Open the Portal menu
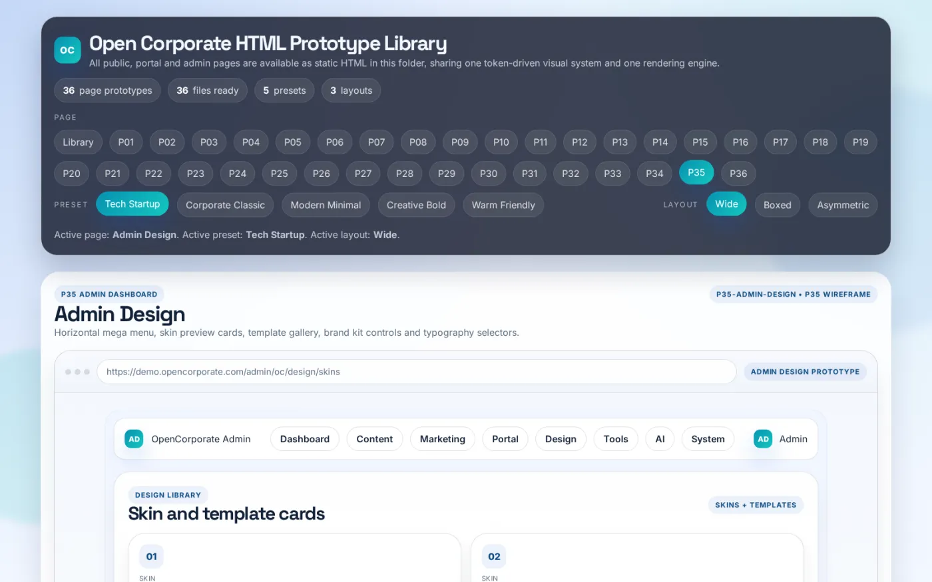 coord(505,439)
